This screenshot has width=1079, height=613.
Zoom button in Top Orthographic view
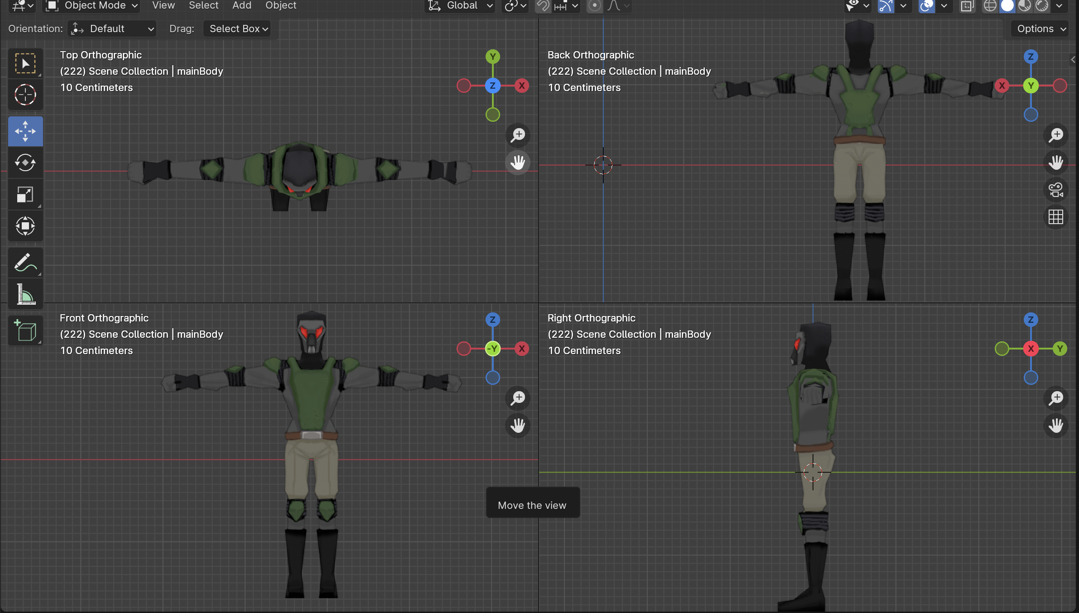518,135
